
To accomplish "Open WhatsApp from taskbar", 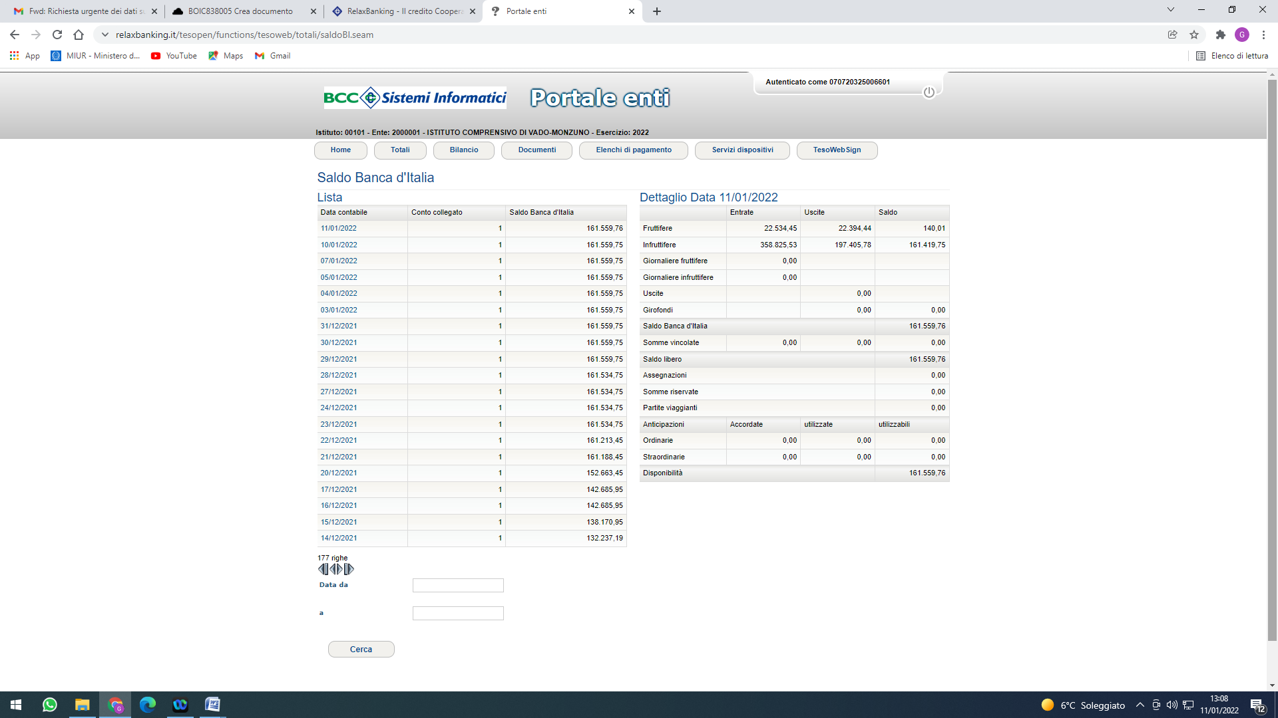I will click(50, 705).
